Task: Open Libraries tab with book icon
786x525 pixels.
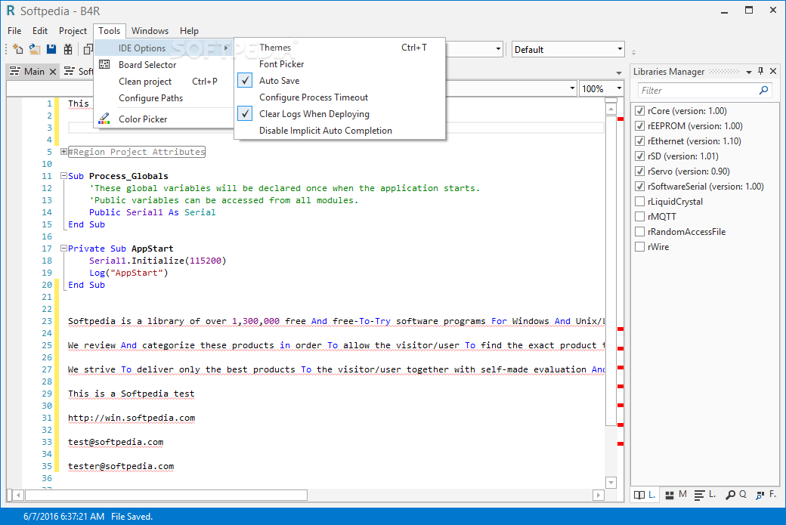Action: (644, 495)
